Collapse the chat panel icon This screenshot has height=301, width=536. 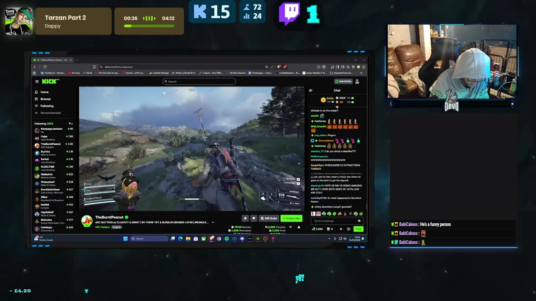[x=311, y=90]
